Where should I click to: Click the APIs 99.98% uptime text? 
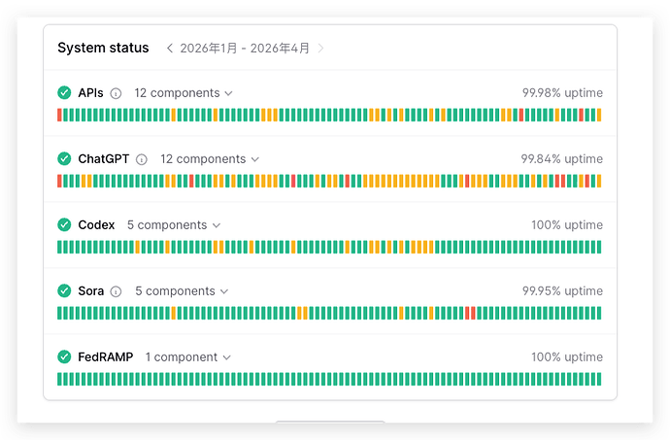pos(562,93)
